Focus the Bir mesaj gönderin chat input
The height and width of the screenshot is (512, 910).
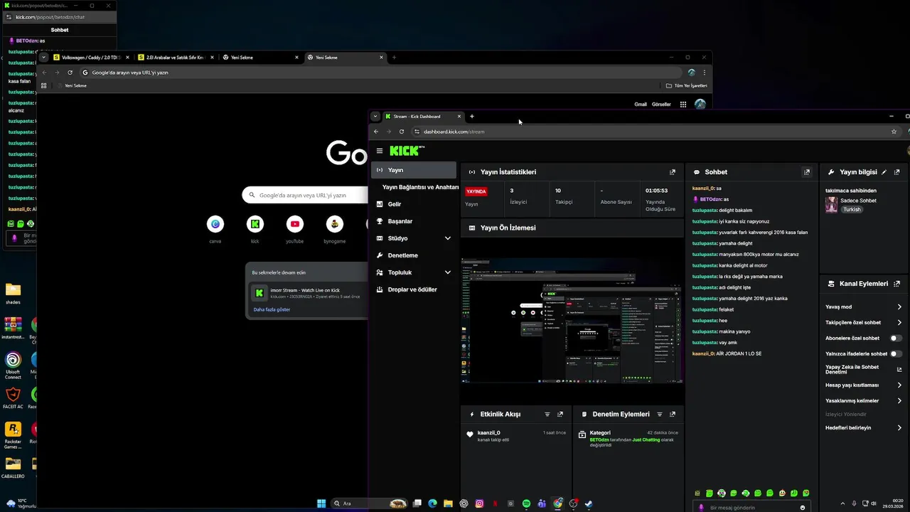[750, 508]
